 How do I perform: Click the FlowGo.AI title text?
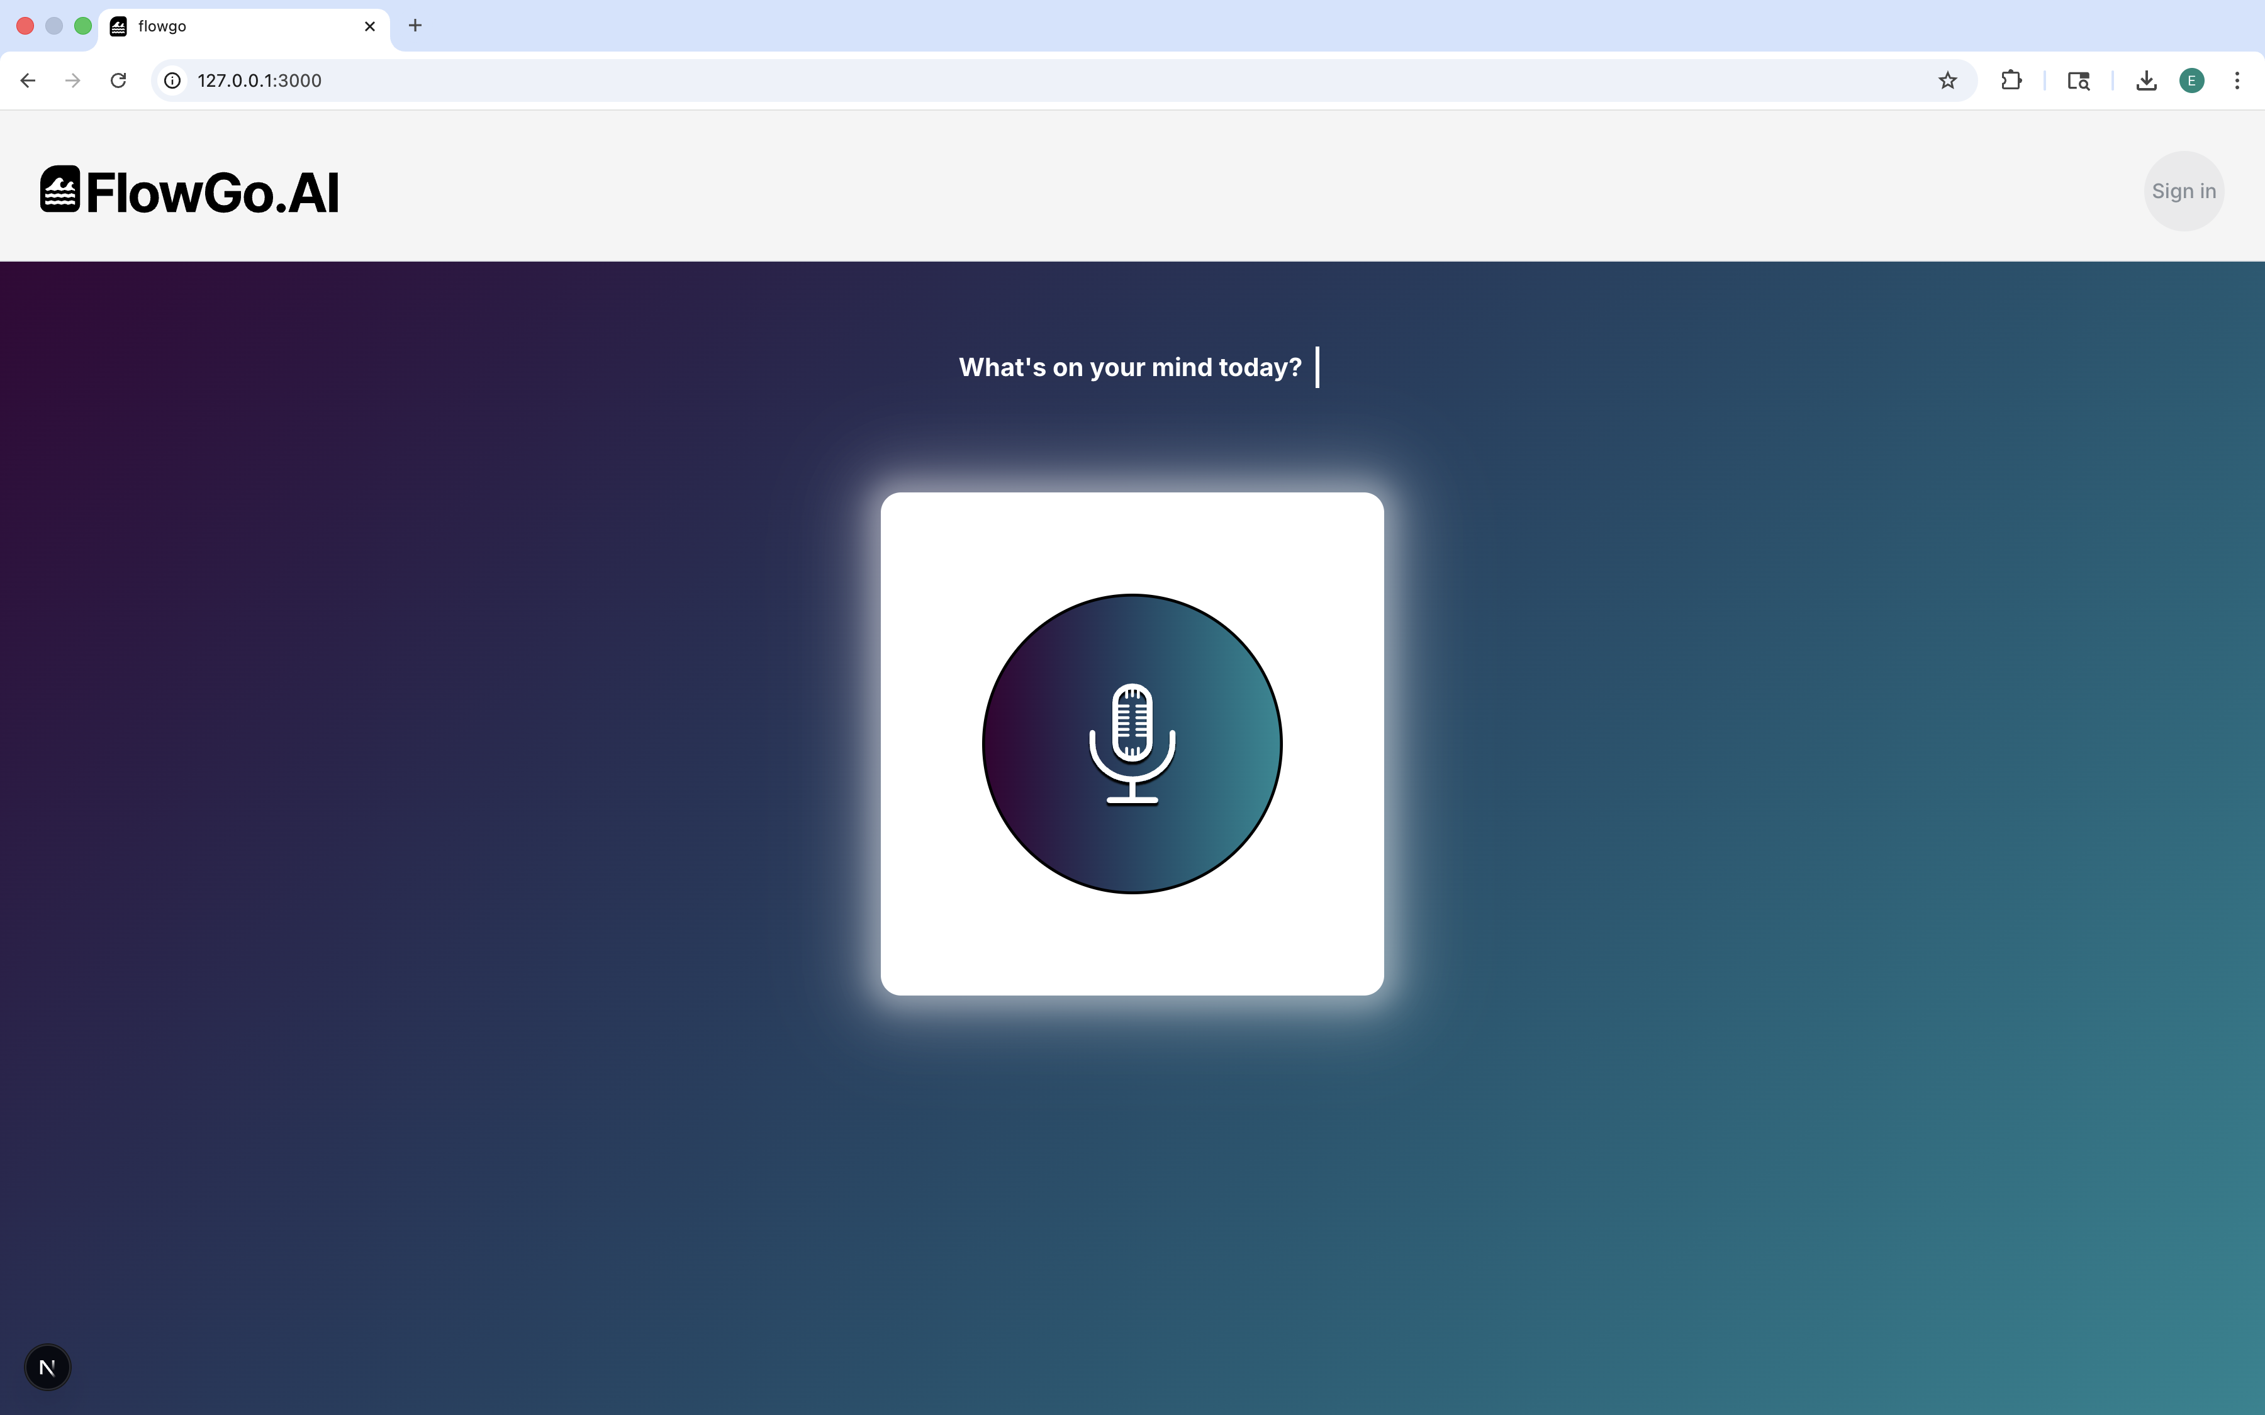coord(213,193)
